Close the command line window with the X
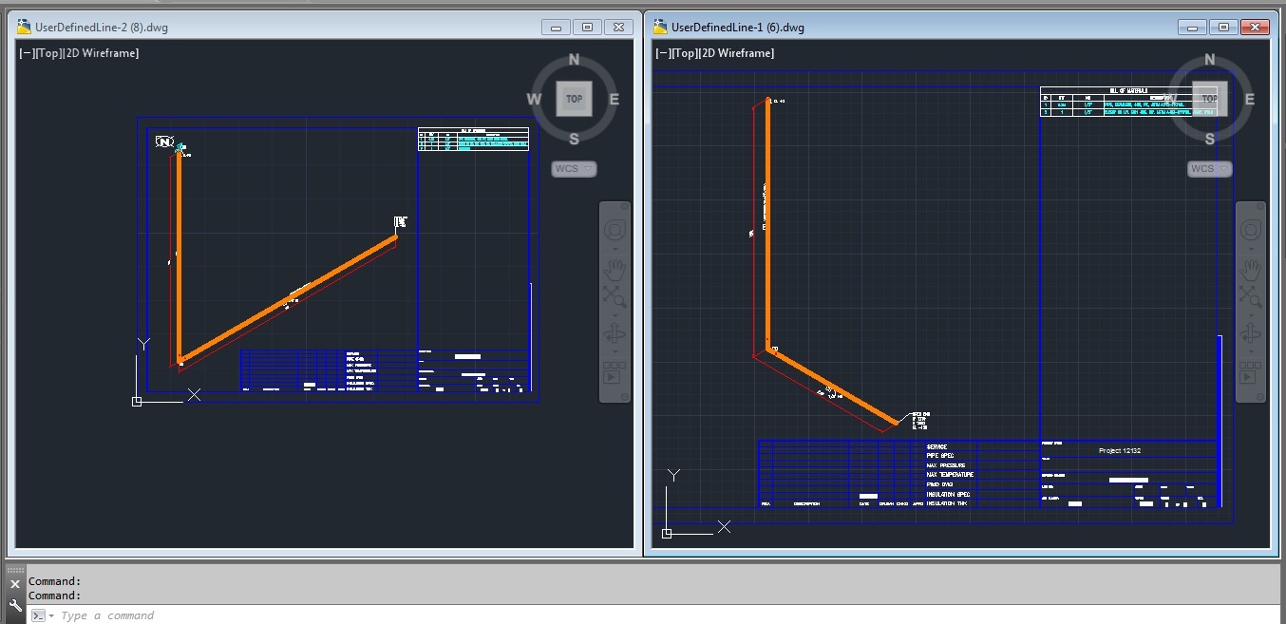Image resolution: width=1286 pixels, height=624 pixels. point(15,584)
